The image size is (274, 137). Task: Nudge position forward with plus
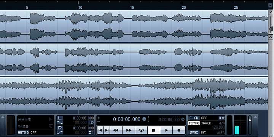[99, 118]
